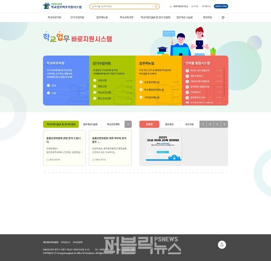Screen dimensions: 271x261
Task: Click 단기수업지원 card heading
Action: coord(102,63)
